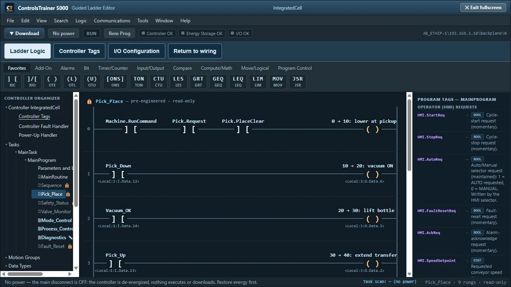Click the Energy Storage OK indicator

pos(202,33)
